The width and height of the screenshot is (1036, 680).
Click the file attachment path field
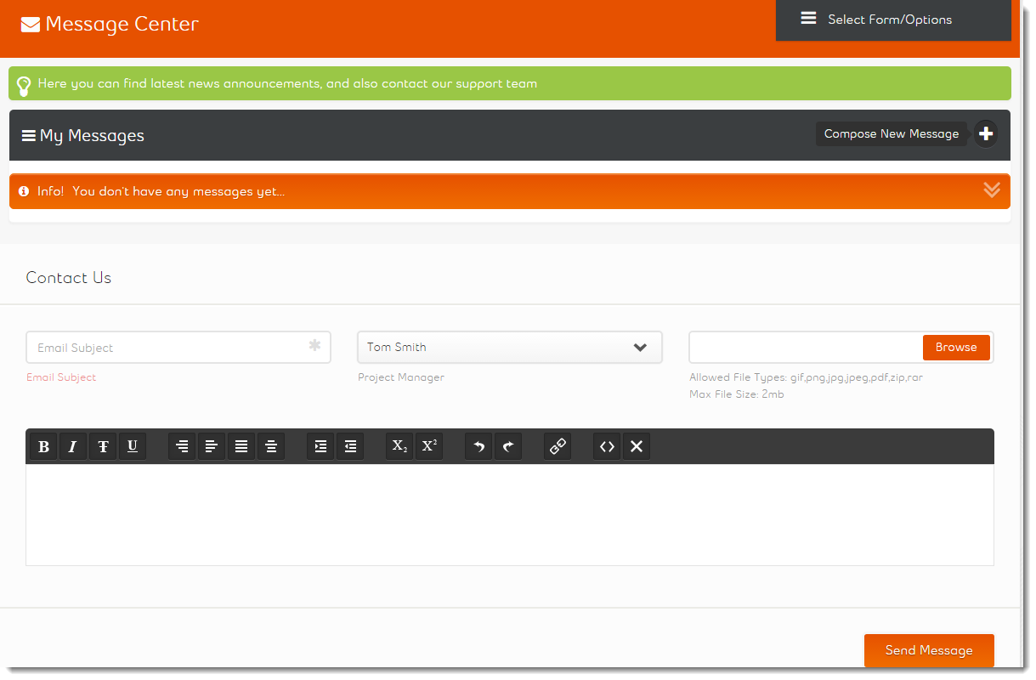806,347
